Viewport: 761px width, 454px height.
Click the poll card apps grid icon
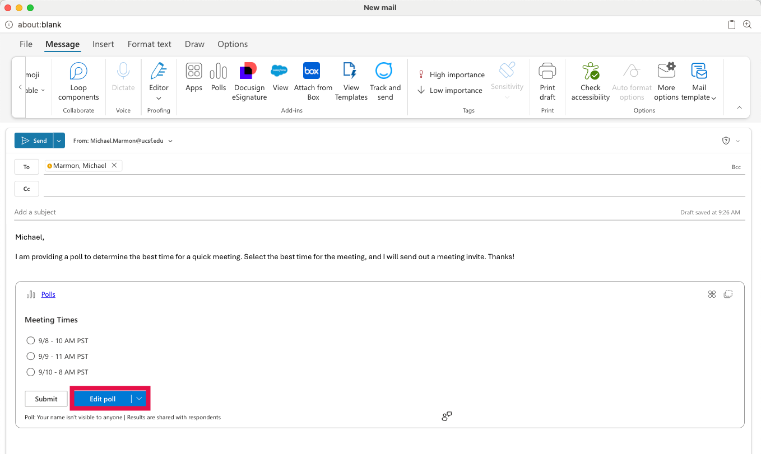(x=712, y=294)
